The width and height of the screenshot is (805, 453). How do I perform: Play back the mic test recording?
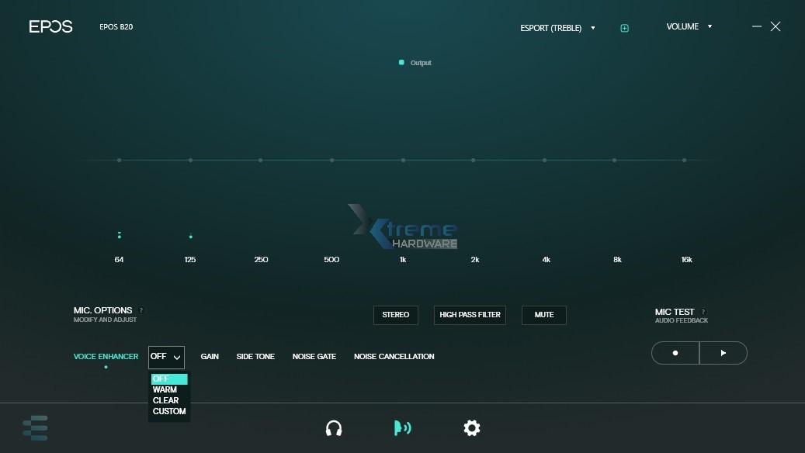point(723,353)
